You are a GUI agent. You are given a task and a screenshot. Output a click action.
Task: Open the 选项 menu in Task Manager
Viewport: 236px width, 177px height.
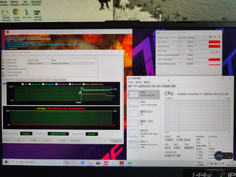(139, 82)
